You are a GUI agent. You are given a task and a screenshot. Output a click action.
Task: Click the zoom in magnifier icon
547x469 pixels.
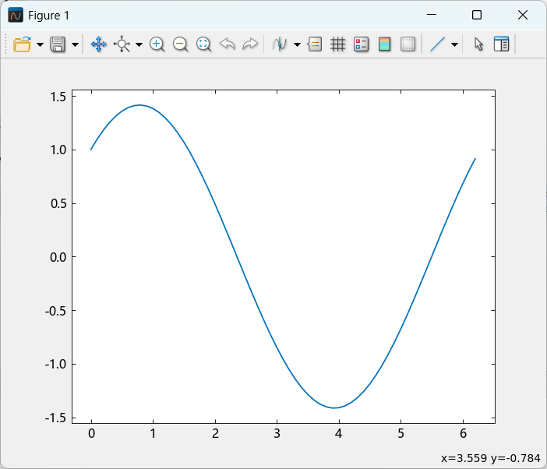(157, 44)
